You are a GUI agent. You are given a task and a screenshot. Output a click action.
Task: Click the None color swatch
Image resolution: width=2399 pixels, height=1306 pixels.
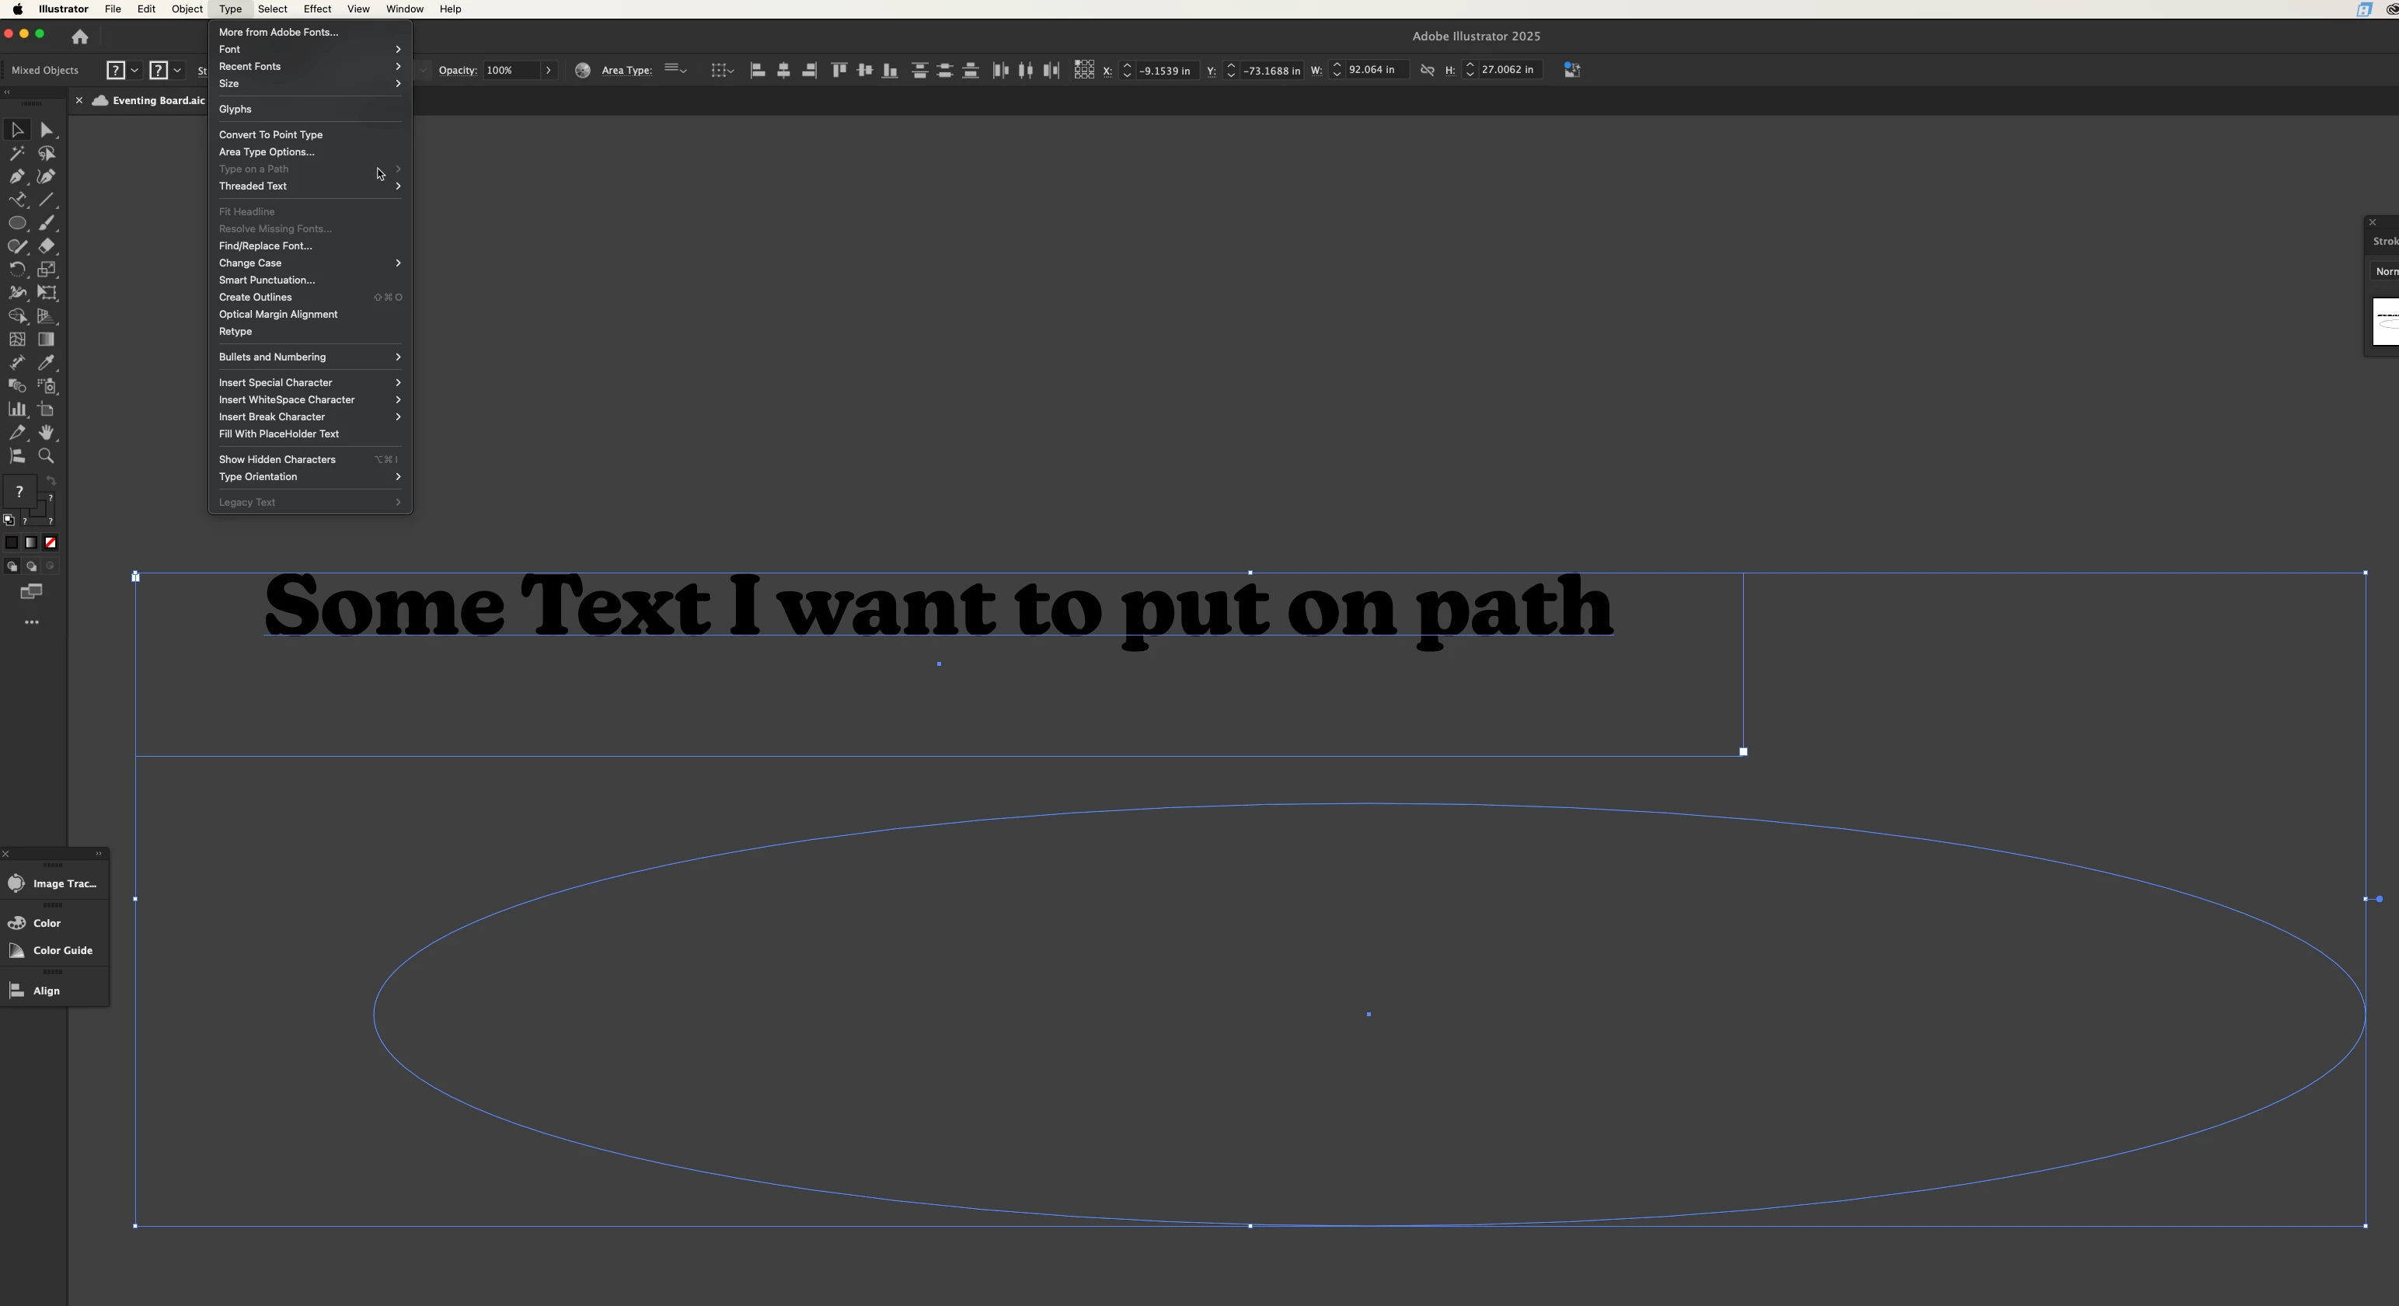(51, 543)
